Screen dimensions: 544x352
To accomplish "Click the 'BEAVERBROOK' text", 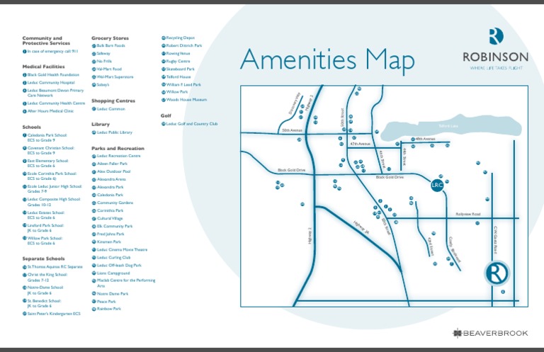I will pos(495,334).
